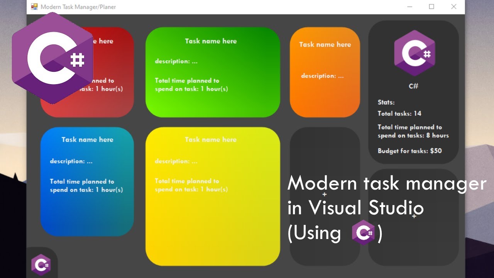The width and height of the screenshot is (494, 278).
Task: Open the blue task card
Action: pos(87,181)
